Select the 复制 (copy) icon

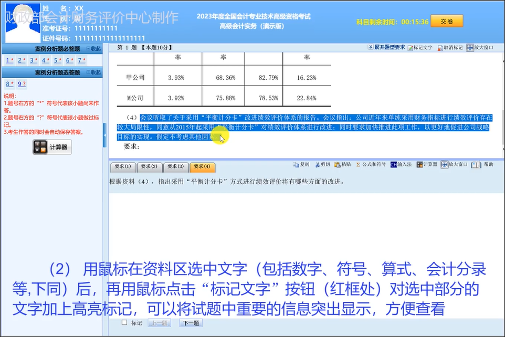point(302,165)
